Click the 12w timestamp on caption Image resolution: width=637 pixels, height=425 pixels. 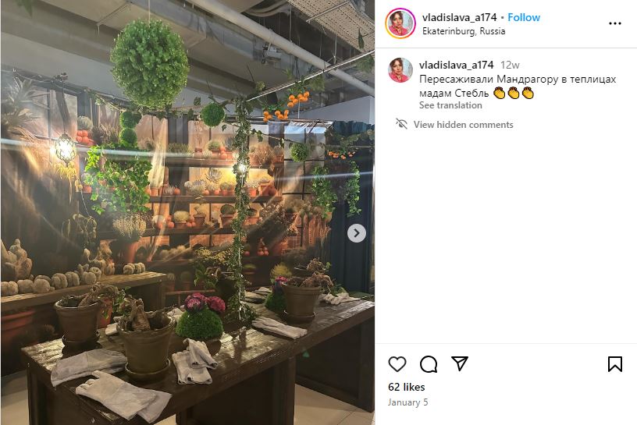click(510, 65)
